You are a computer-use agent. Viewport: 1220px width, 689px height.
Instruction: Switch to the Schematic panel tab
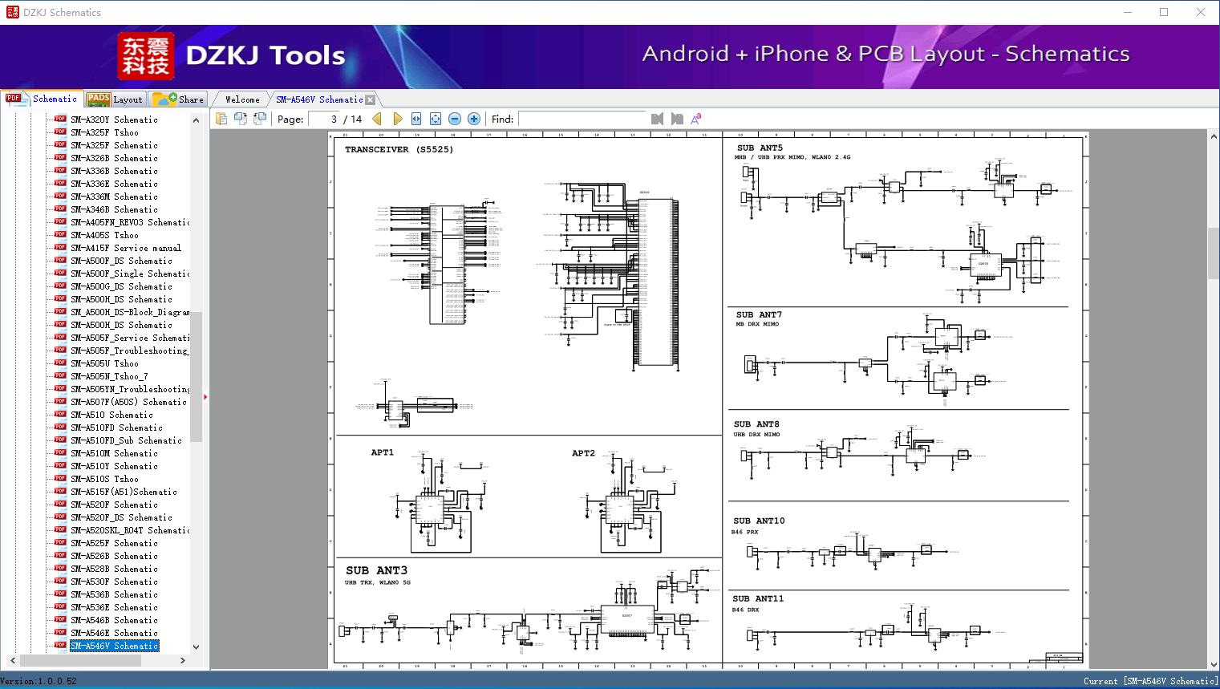42,99
